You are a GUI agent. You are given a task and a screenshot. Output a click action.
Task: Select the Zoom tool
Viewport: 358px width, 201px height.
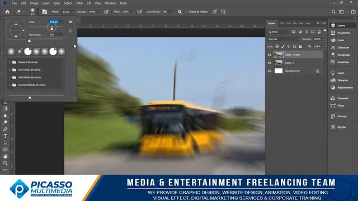coord(5,163)
